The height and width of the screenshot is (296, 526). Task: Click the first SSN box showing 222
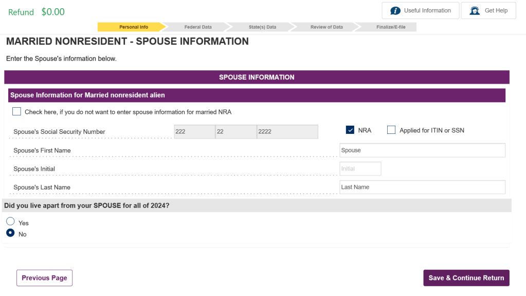tap(194, 132)
